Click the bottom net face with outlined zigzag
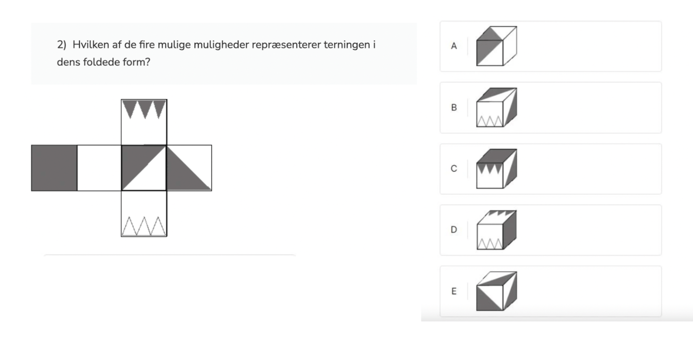 point(144,213)
